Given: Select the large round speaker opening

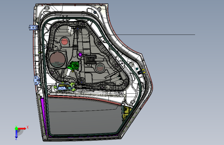Looking at the screenshot, I should [x=57, y=60].
